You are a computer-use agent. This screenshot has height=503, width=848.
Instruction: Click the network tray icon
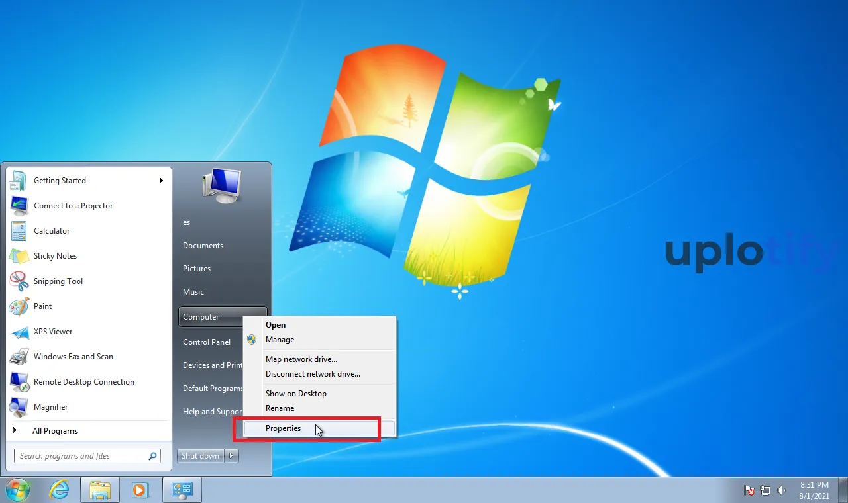[765, 490]
